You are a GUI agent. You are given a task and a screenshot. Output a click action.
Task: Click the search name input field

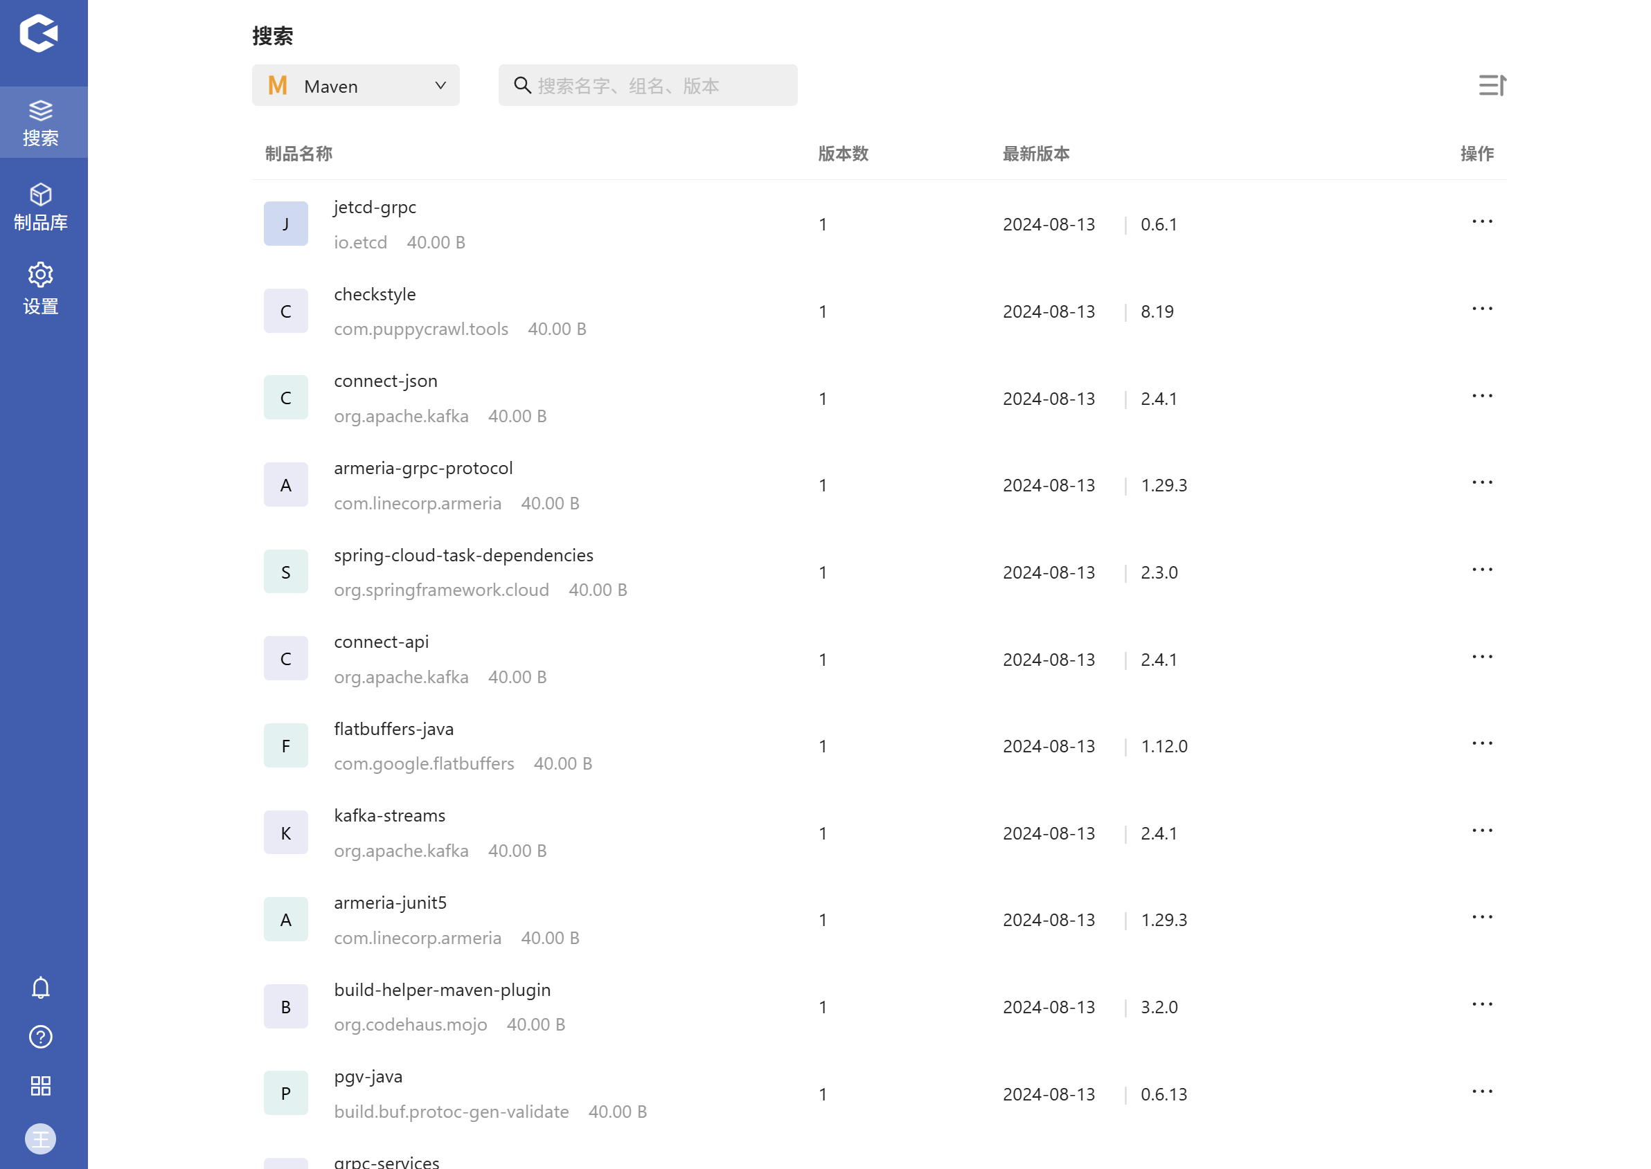click(648, 86)
